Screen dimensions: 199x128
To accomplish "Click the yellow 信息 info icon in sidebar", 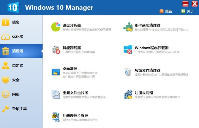I will 6,22.
